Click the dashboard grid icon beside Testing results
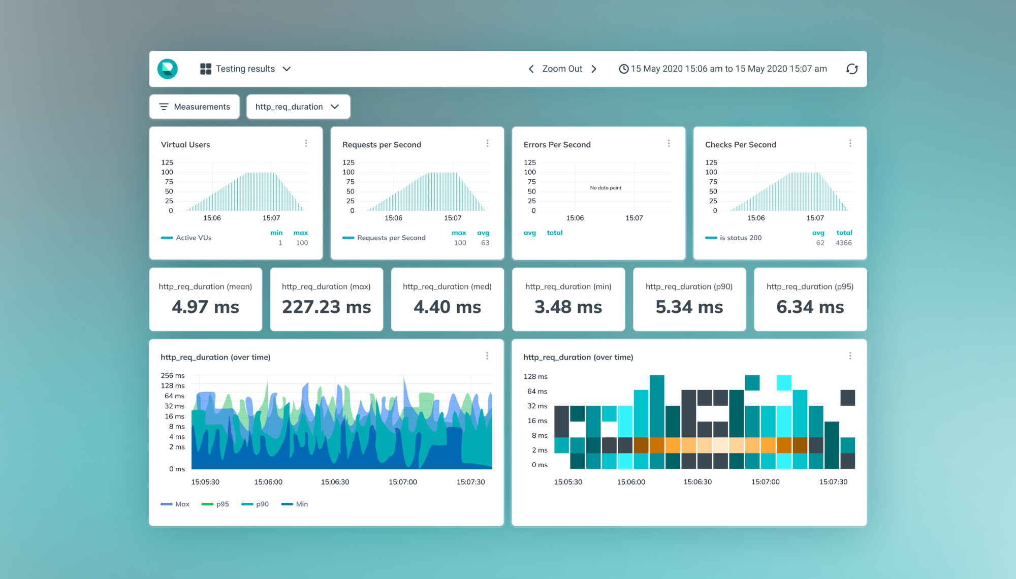Screen dimensions: 1016x579 tap(206, 69)
